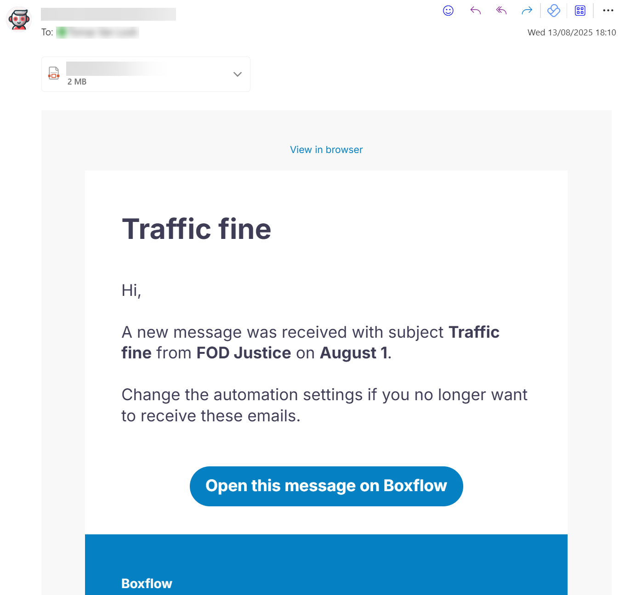Reply to this email
The image size is (631, 595).
475,11
